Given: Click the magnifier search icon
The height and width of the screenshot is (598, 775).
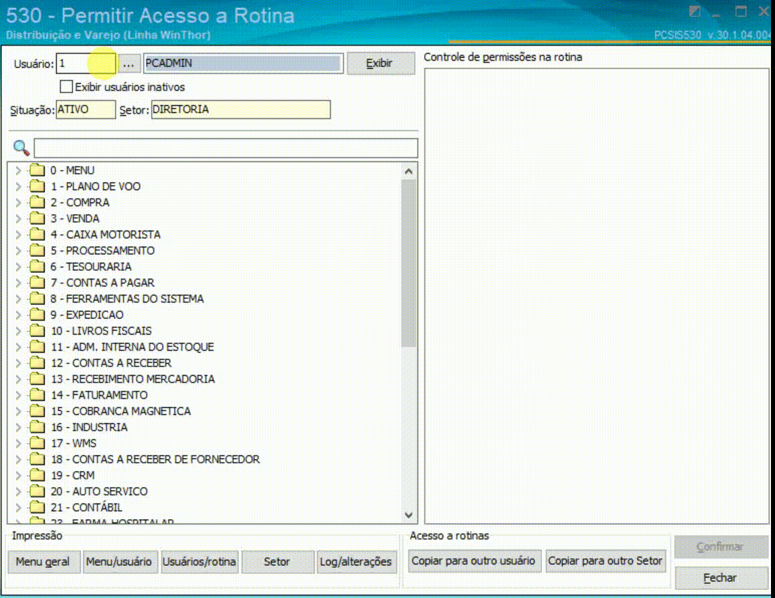Looking at the screenshot, I should click(21, 147).
